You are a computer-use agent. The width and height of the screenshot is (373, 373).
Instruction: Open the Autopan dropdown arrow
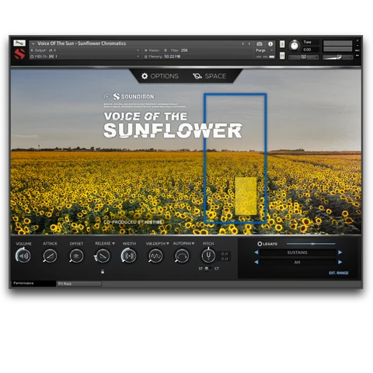(x=193, y=243)
